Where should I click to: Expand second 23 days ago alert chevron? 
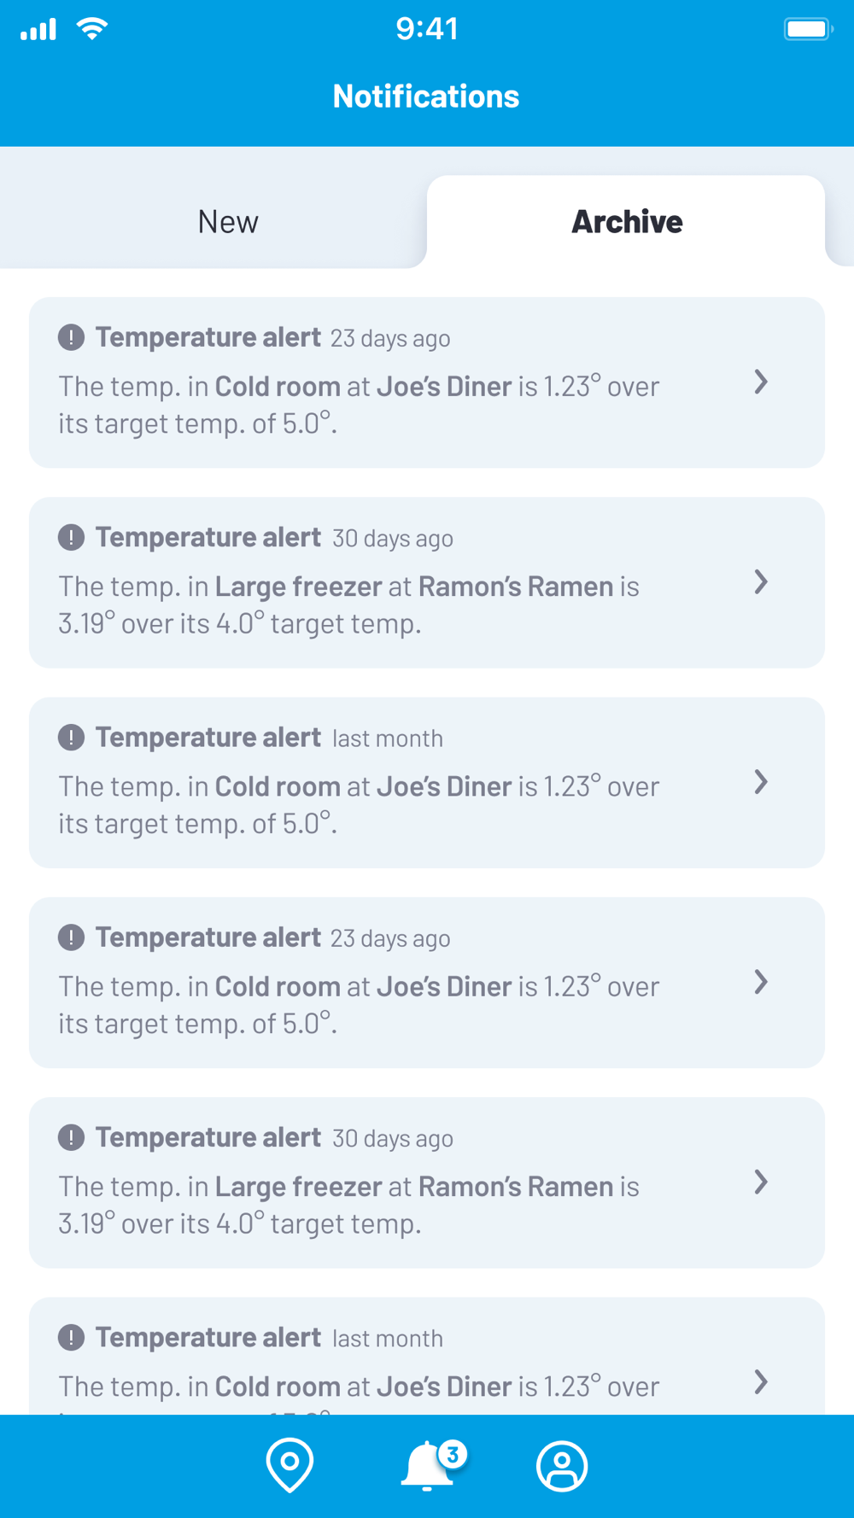[x=761, y=982]
